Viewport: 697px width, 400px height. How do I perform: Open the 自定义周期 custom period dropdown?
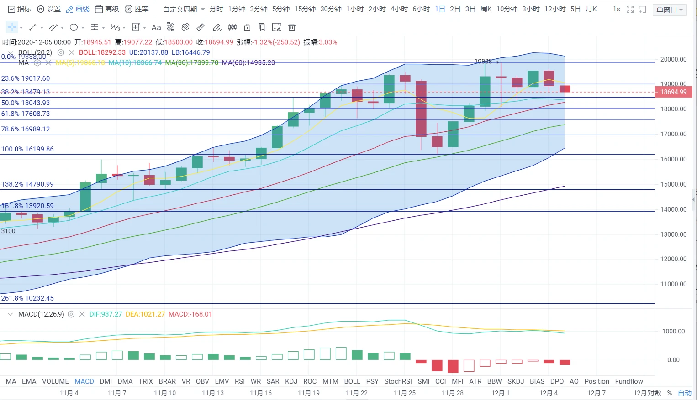(184, 9)
